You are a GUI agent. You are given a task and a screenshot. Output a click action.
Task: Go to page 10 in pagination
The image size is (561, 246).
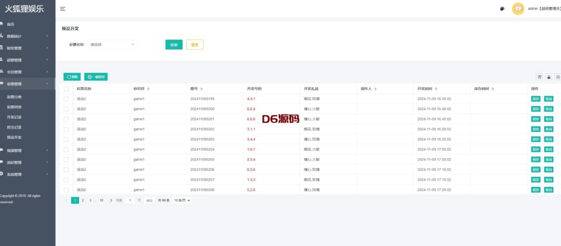pyautogui.click(x=101, y=201)
